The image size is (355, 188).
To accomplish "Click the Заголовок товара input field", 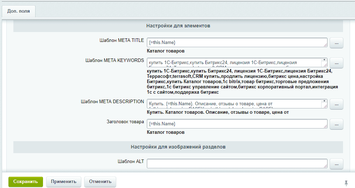I will (x=237, y=124).
